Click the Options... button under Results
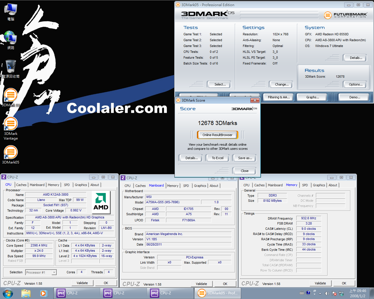The image size is (374, 299). 355,84
